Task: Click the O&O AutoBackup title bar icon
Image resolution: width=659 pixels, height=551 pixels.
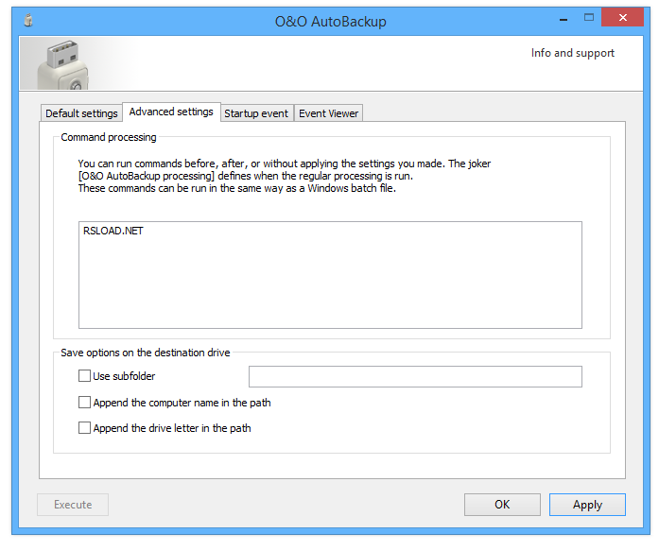Action: [28, 20]
